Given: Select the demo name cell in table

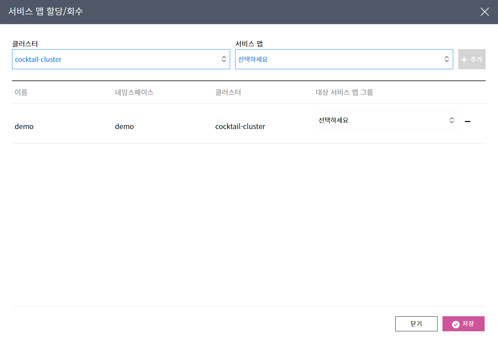Looking at the screenshot, I should tap(24, 126).
